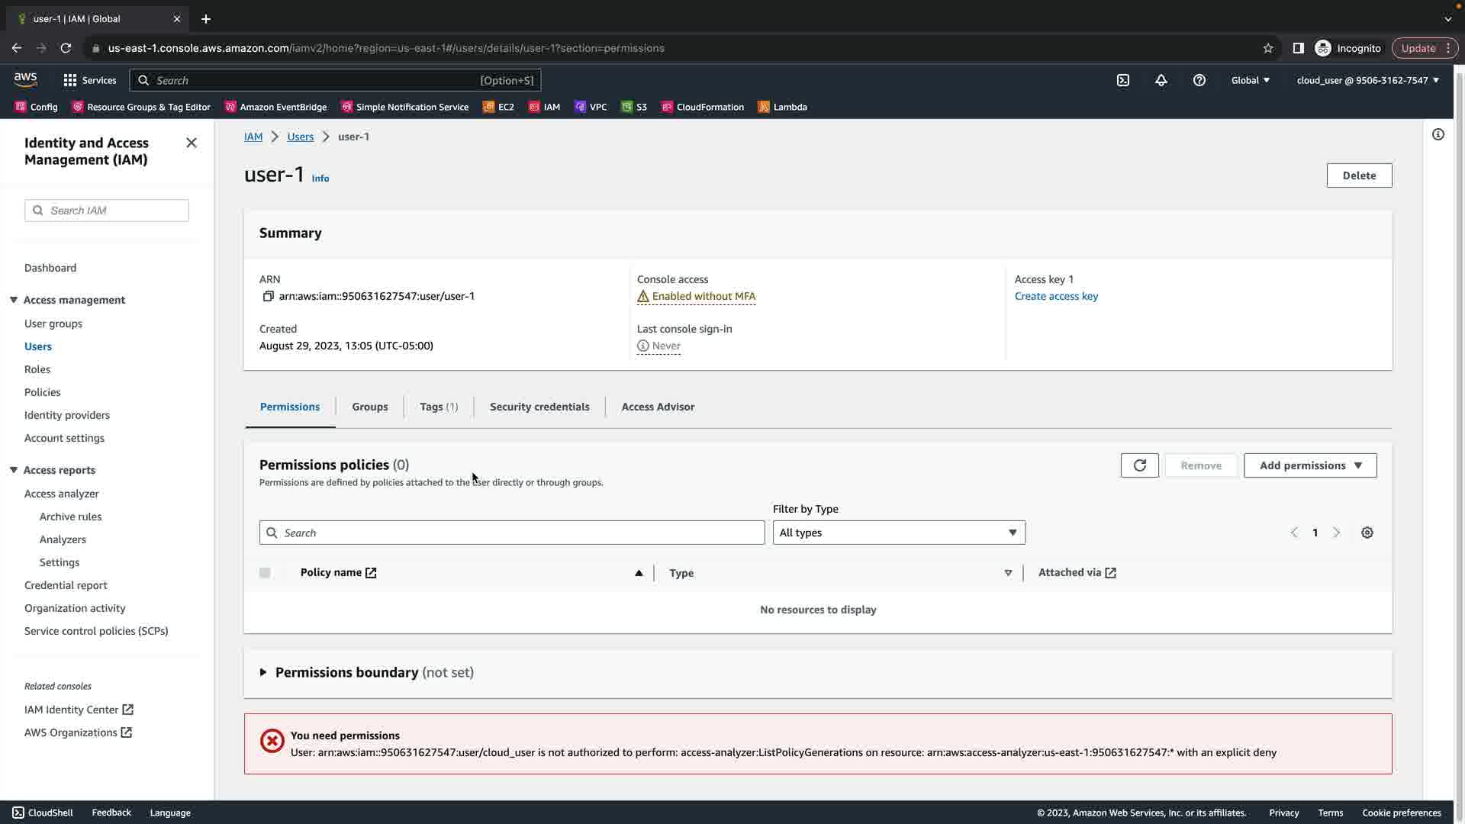This screenshot has height=824, width=1465.
Task: Open the info panel icon
Action: [x=1438, y=135]
